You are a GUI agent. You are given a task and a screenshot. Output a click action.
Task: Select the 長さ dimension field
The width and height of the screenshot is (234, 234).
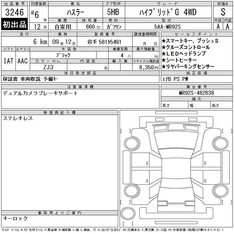pos(174,105)
